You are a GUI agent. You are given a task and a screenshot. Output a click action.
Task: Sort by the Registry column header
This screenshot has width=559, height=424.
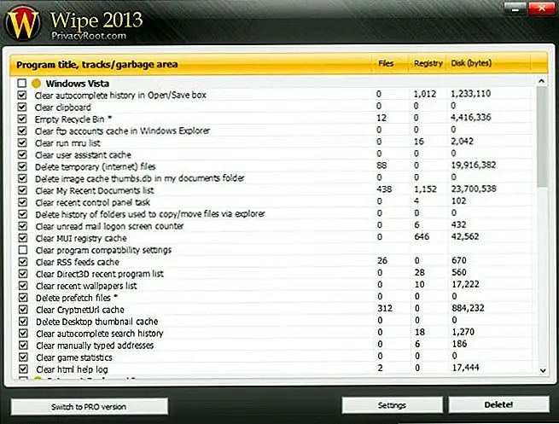click(x=426, y=63)
